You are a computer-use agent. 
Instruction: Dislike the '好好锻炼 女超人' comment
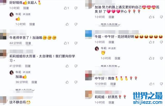(76, 8)
